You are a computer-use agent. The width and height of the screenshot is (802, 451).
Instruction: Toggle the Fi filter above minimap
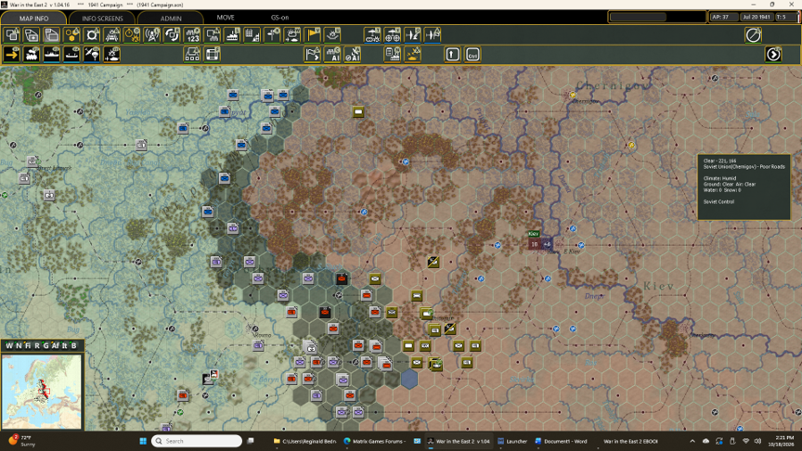point(28,345)
